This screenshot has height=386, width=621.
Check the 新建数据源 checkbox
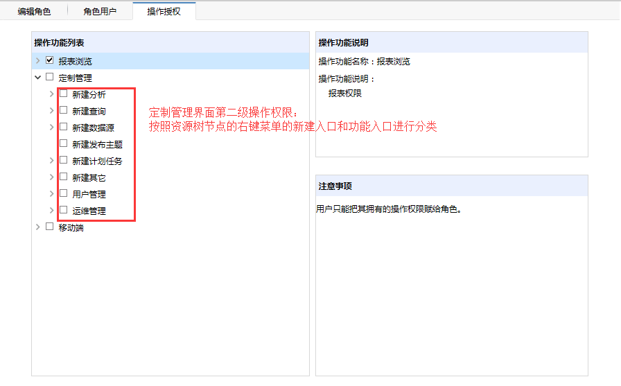coord(63,127)
